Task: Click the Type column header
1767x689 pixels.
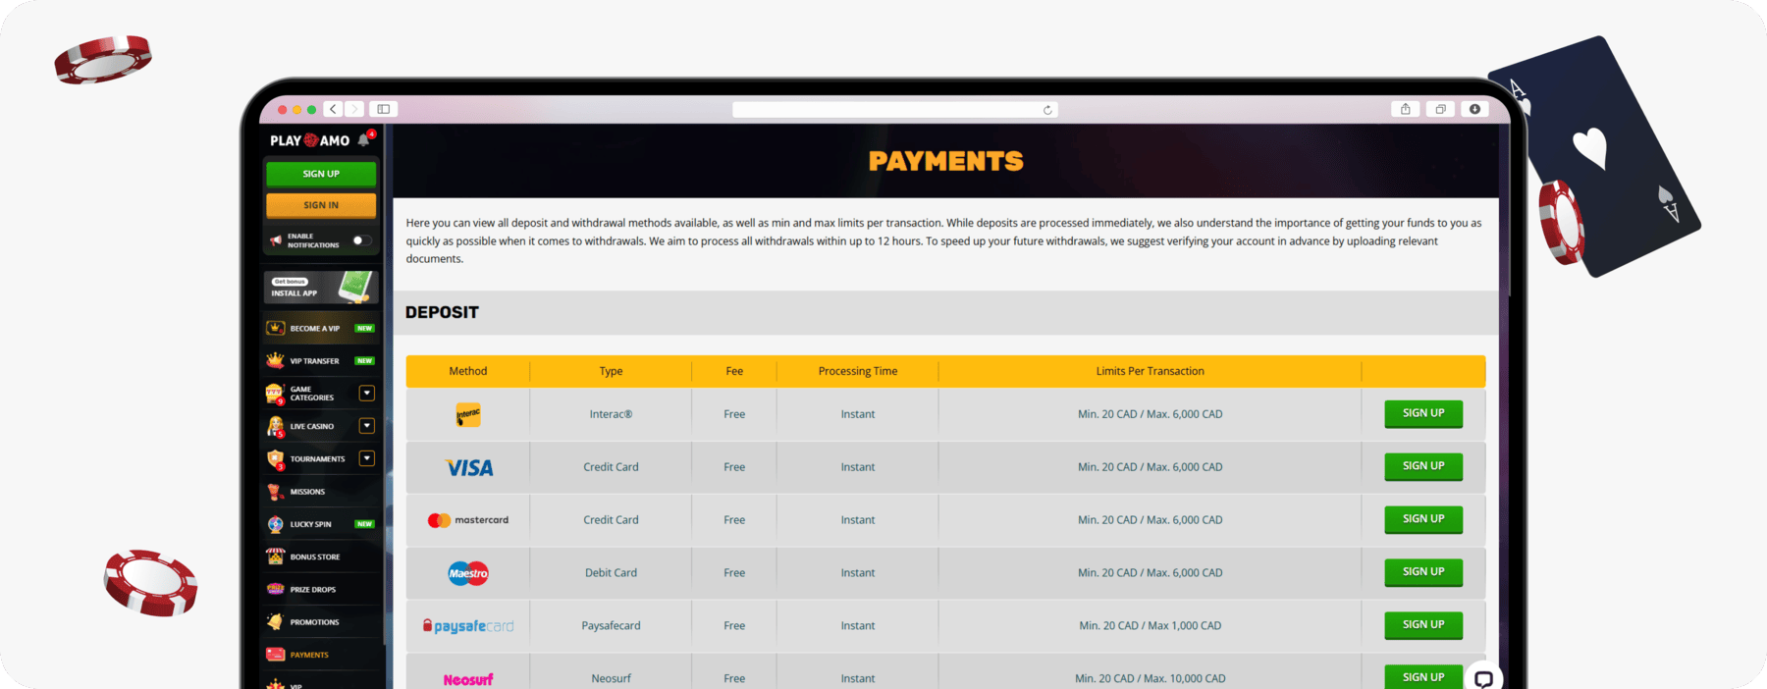Action: tap(611, 371)
